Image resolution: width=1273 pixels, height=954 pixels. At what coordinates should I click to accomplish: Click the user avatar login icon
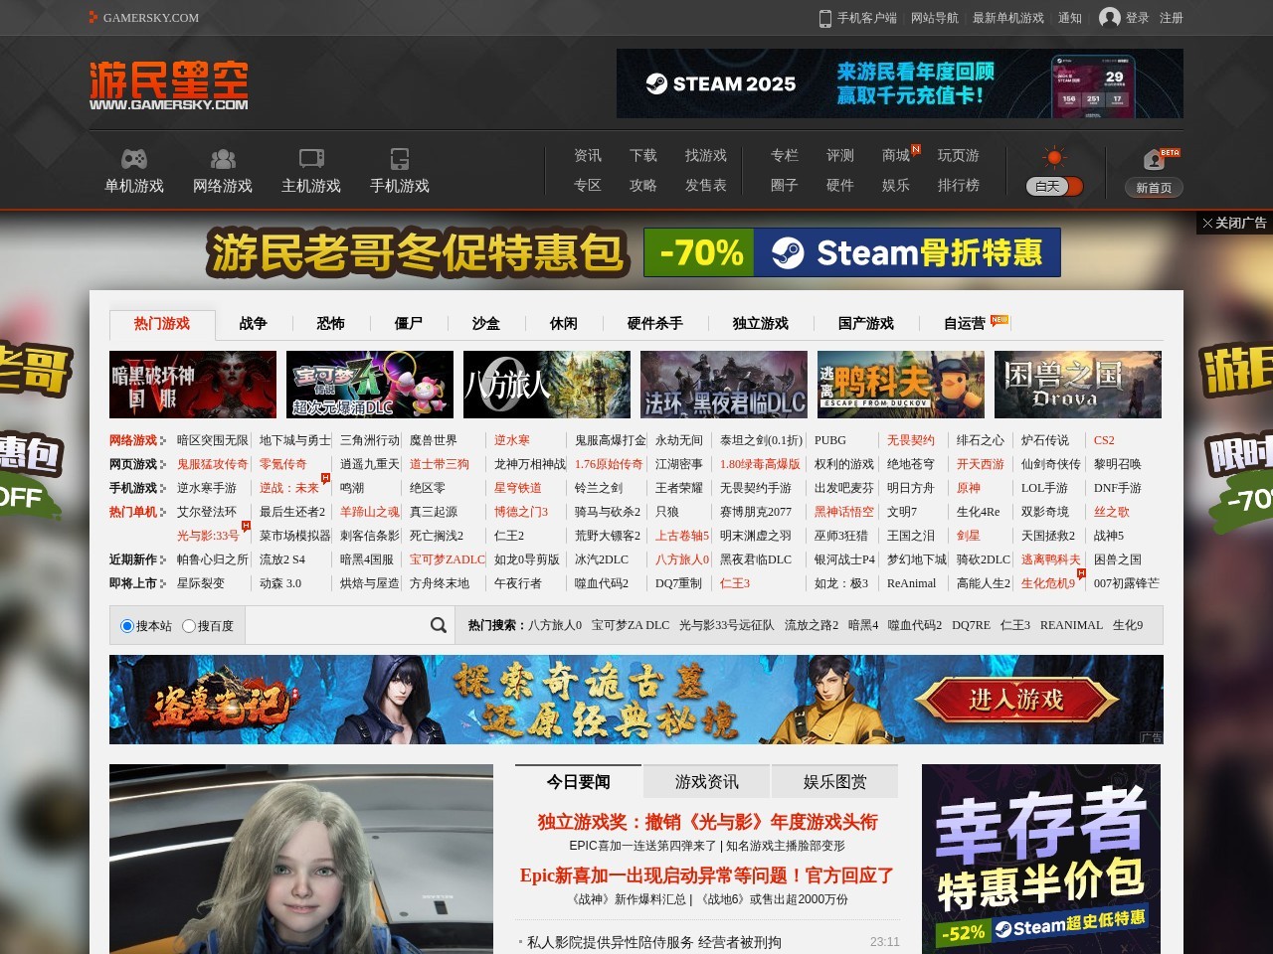click(1110, 18)
